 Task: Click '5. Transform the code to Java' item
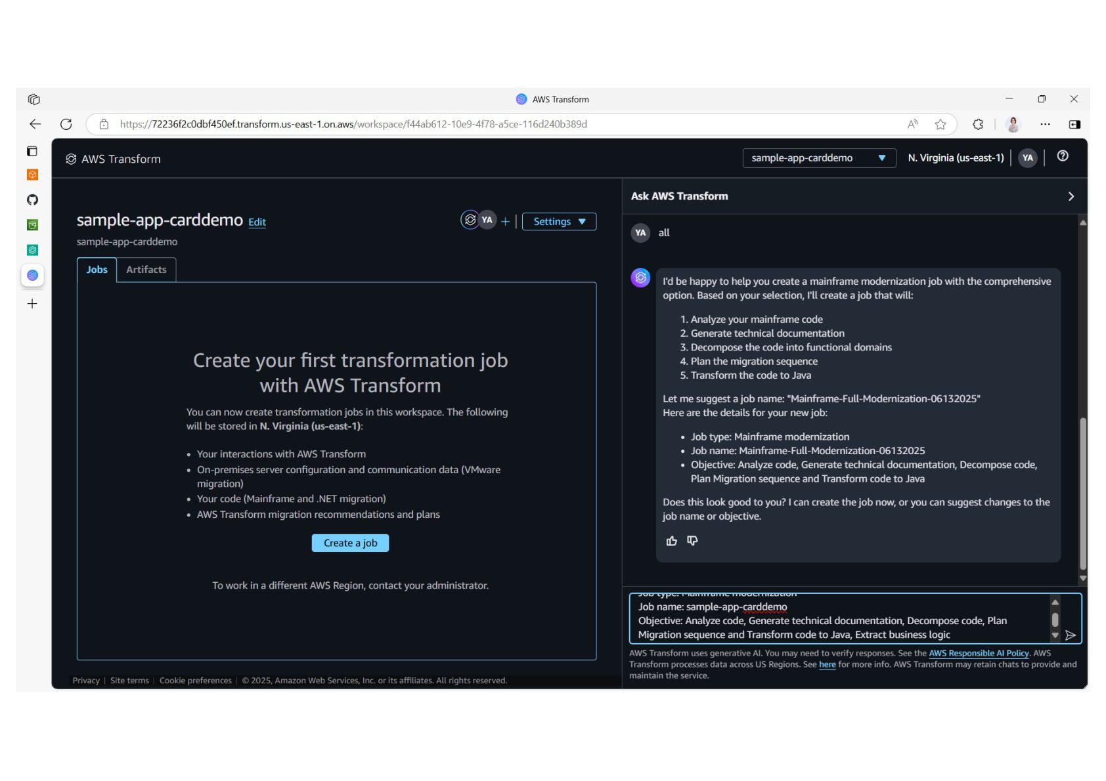[745, 375]
